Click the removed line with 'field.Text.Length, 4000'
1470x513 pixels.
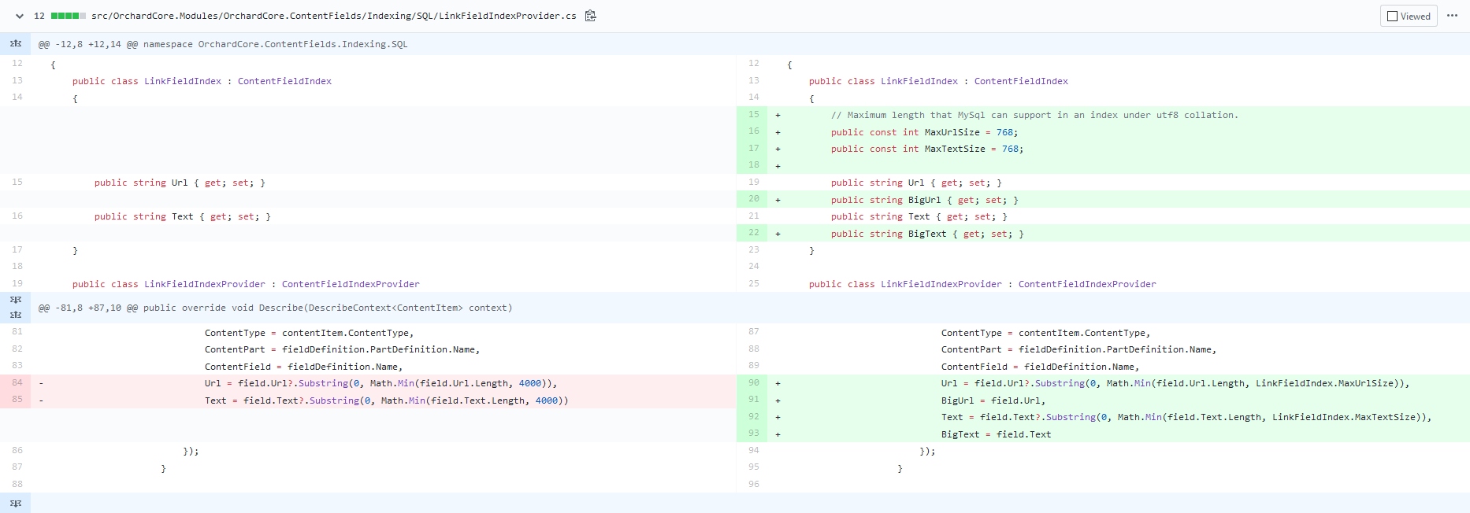[x=386, y=400]
